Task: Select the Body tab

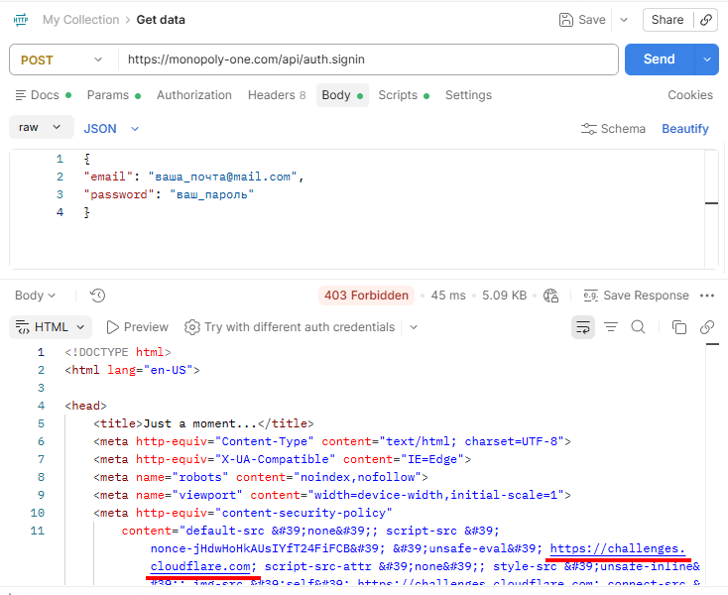Action: click(x=342, y=95)
